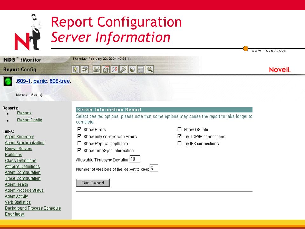The height and width of the screenshot is (229, 305).
Task: Toggle the Show Errors checkbox
Action: click(79, 129)
